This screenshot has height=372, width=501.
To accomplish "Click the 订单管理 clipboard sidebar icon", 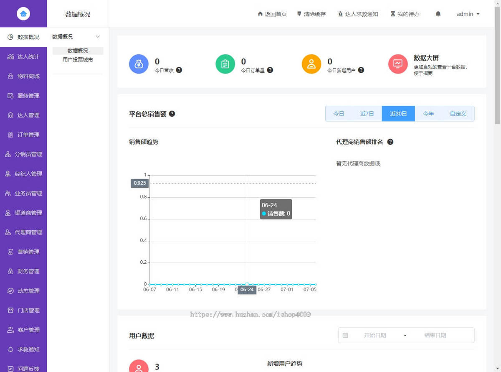I will [10, 135].
